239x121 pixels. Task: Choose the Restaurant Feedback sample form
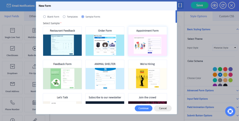(x=63, y=41)
